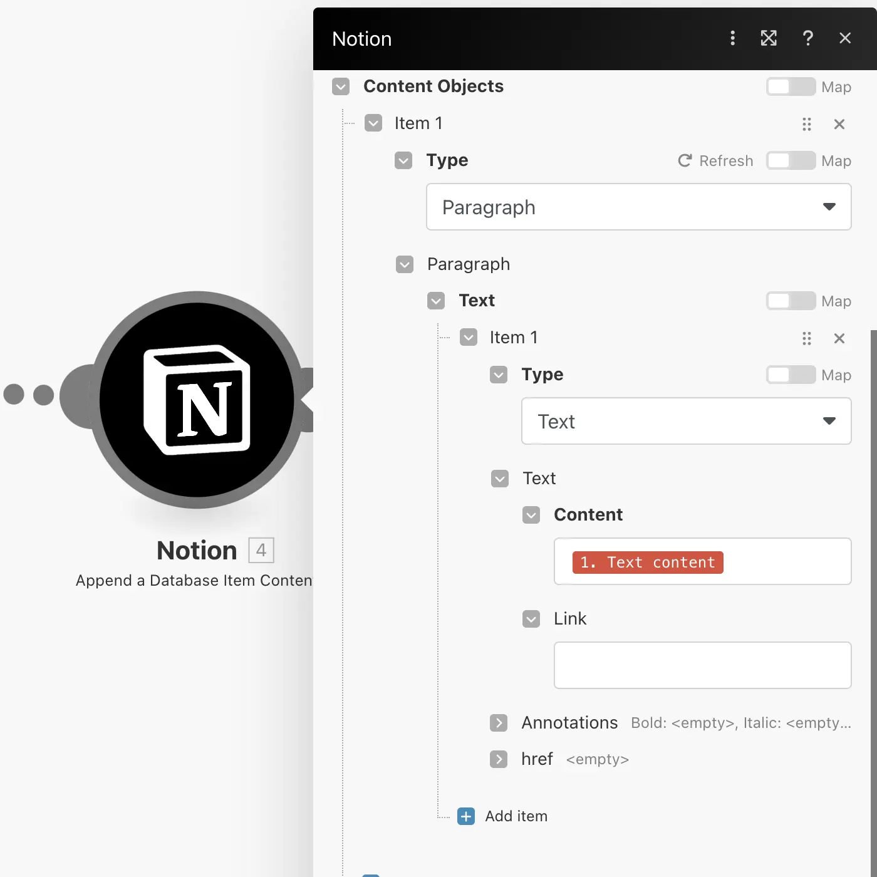Expand the Annotations section
This screenshot has width=877, height=877.
[499, 723]
